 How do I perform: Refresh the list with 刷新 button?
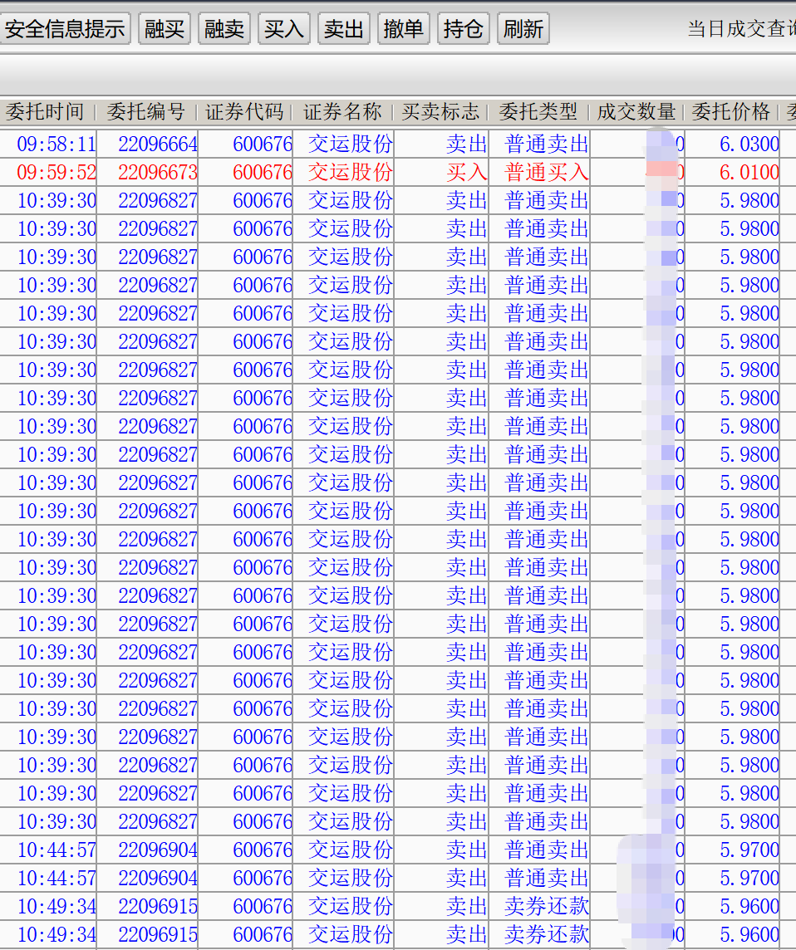click(523, 28)
